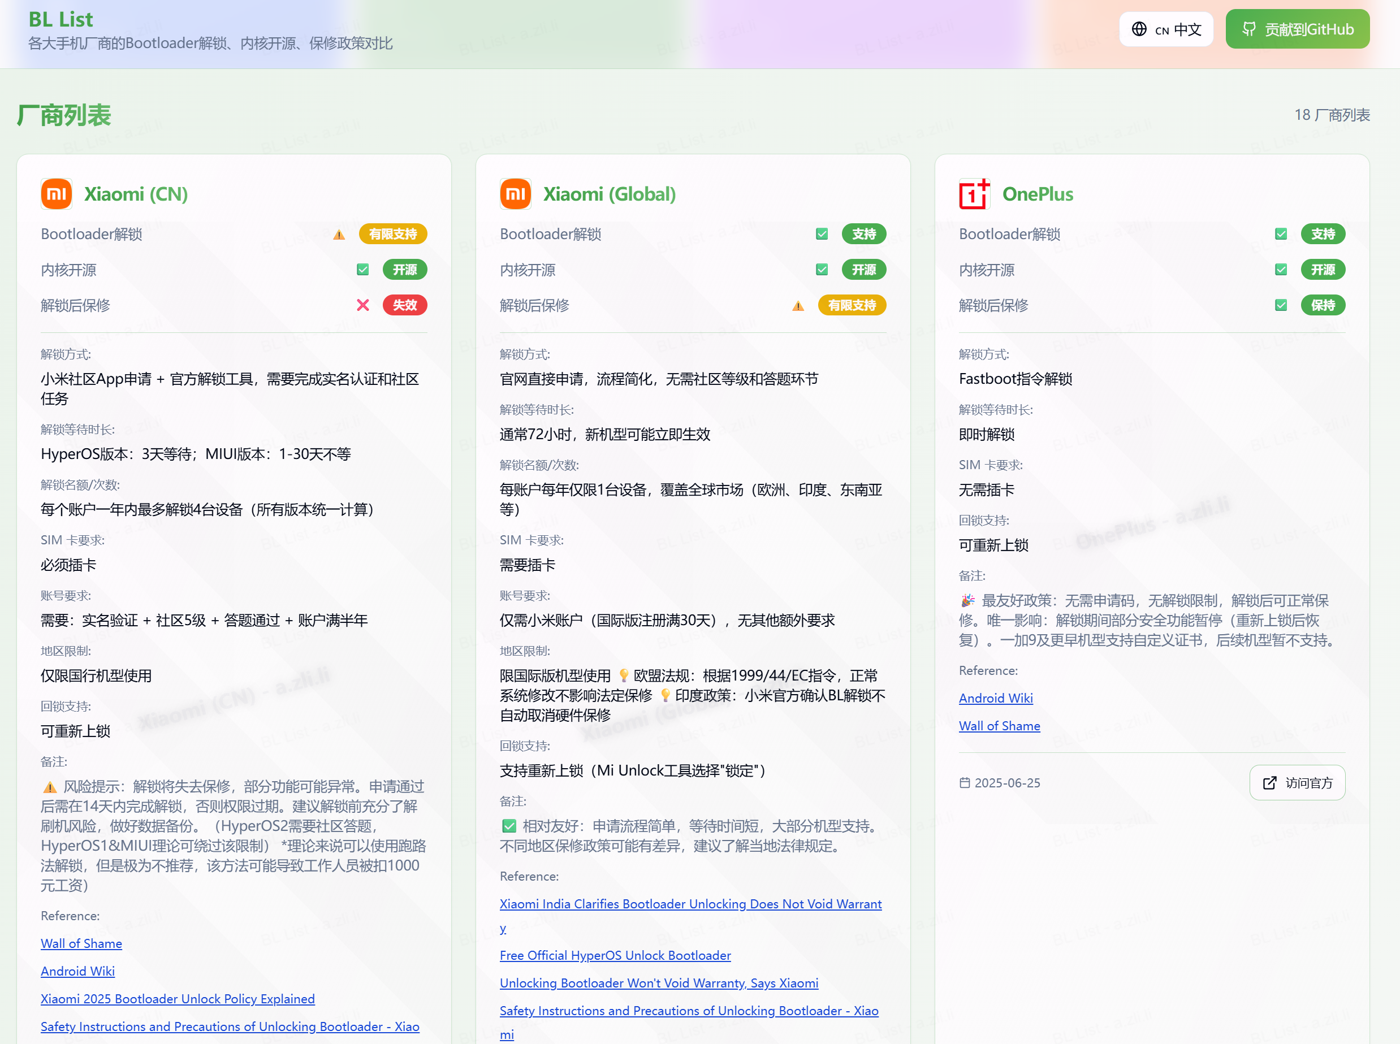Click the OnePlus card title

1038,194
